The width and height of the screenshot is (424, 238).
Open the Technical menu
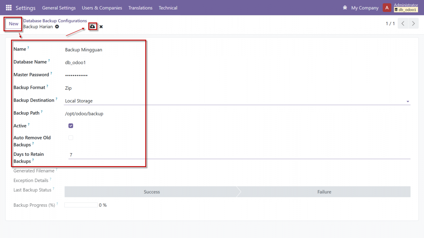168,8
